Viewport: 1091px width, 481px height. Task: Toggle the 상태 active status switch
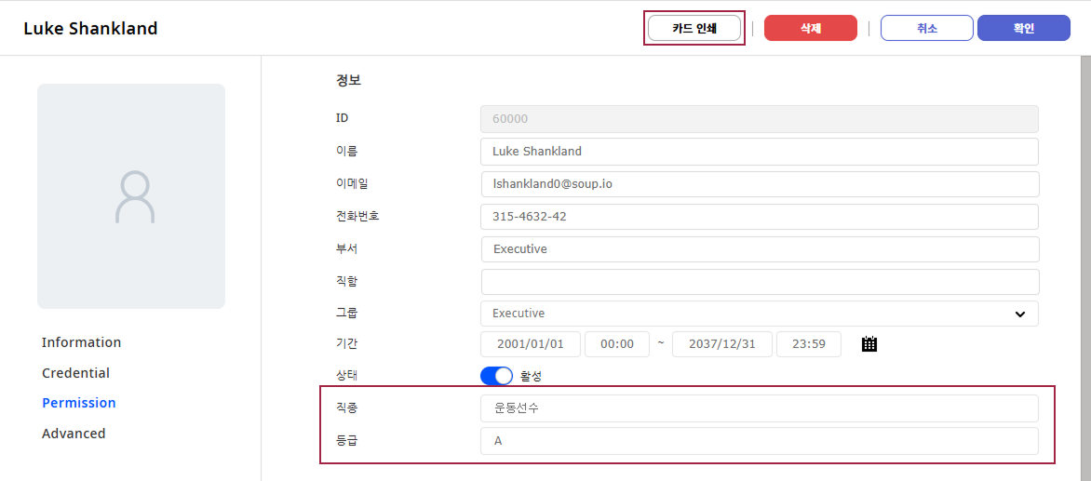point(496,376)
